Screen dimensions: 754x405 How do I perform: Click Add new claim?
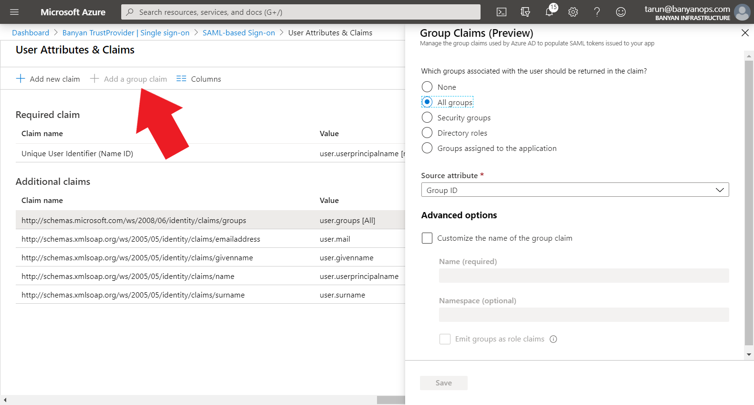pyautogui.click(x=48, y=79)
